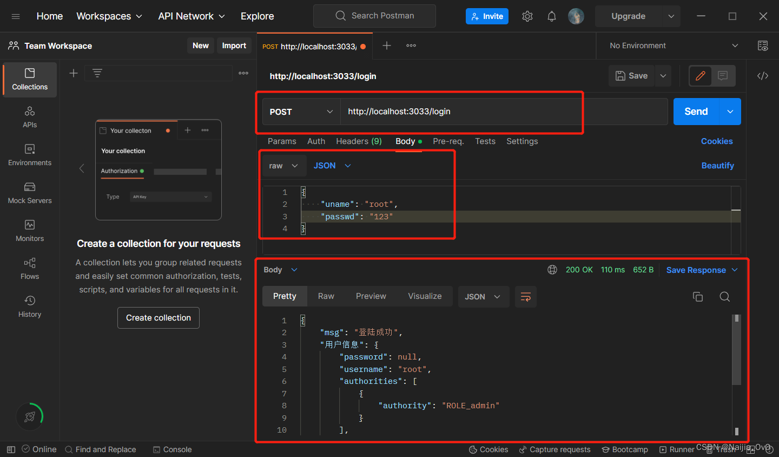Open collections filter icon

(x=97, y=73)
